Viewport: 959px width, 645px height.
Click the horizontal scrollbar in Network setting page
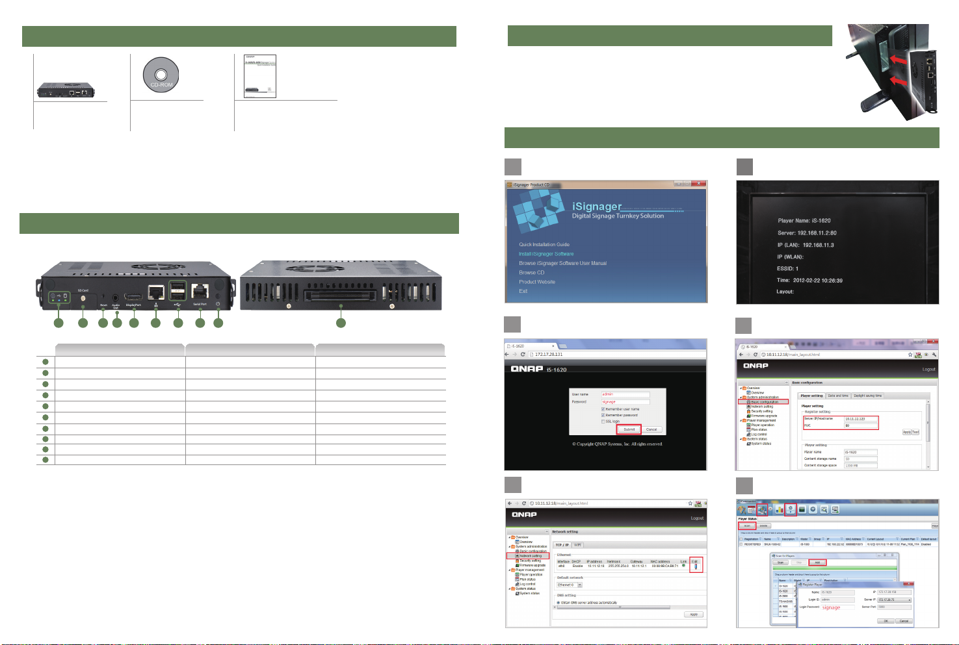614,607
